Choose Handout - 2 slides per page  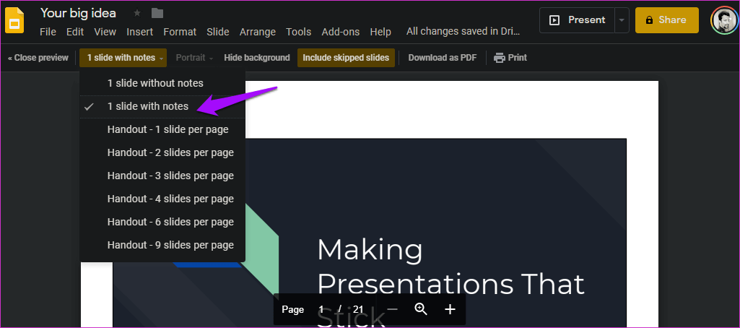[x=163, y=153]
